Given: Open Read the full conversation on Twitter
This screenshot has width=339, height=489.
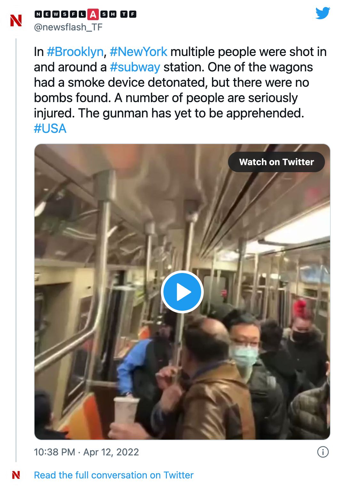Looking at the screenshot, I should pyautogui.click(x=114, y=475).
